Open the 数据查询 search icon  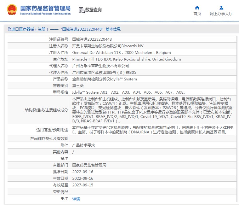coord(82,10)
